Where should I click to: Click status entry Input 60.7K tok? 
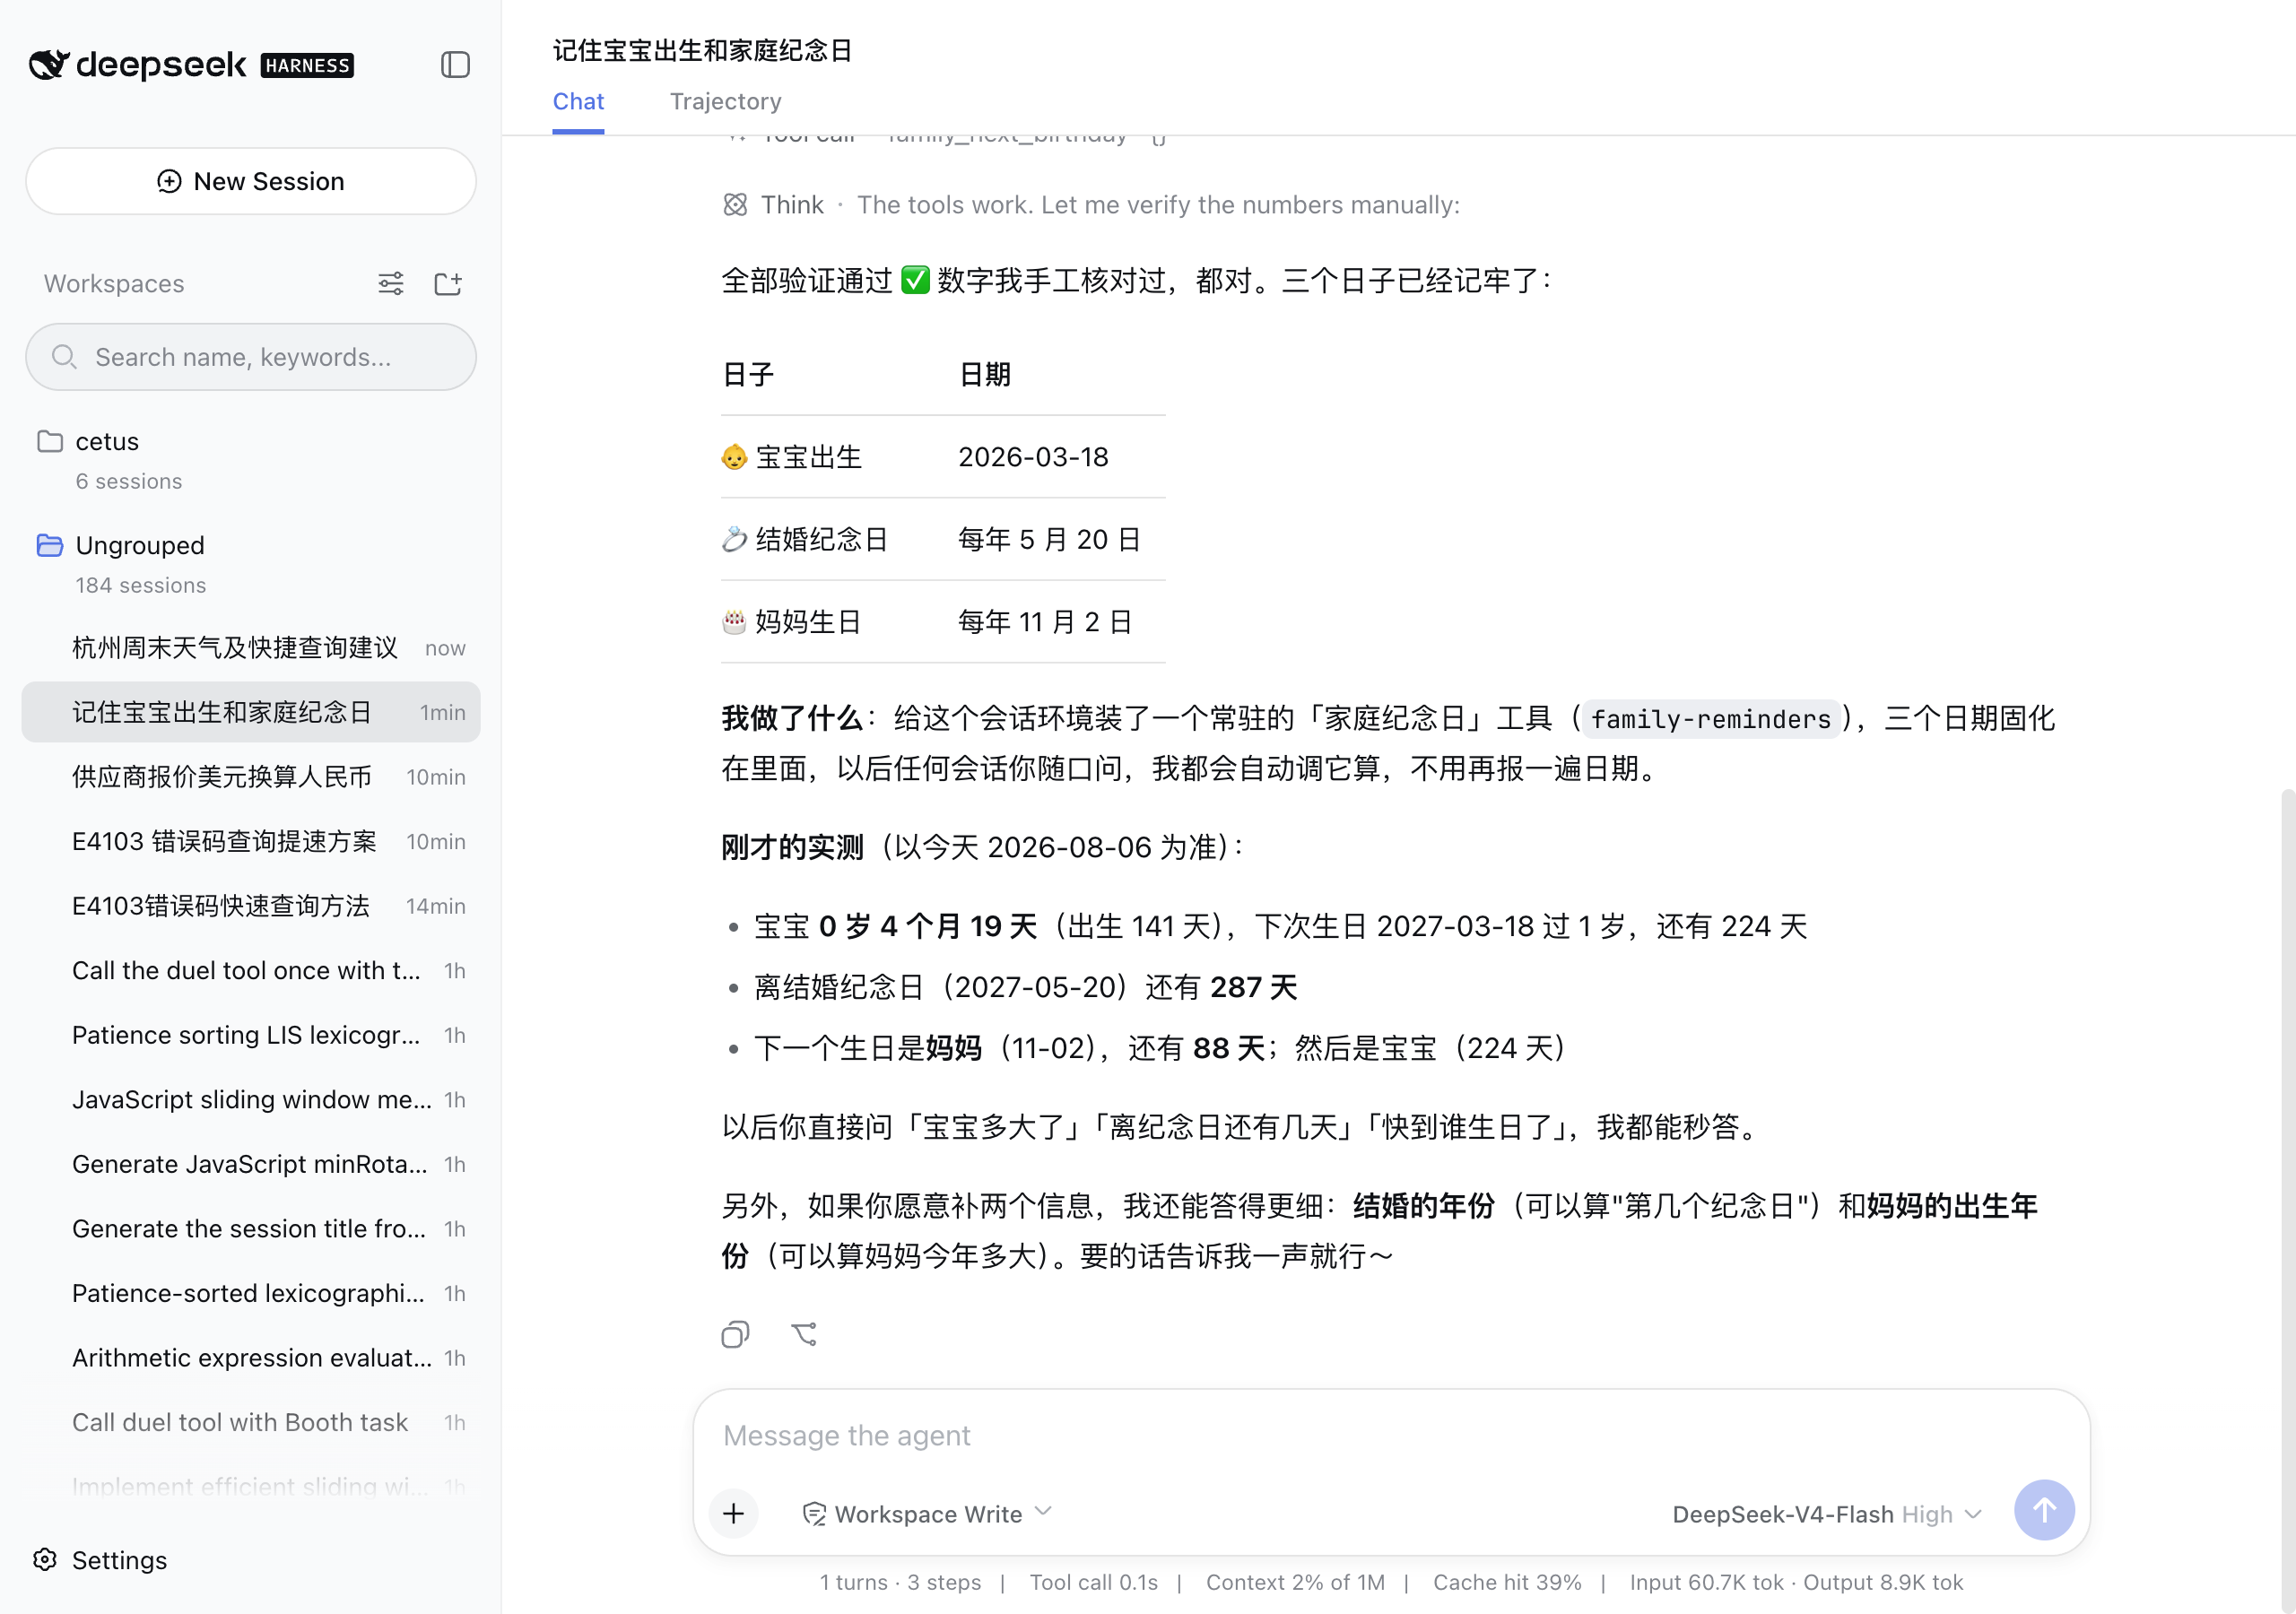coord(1706,1582)
